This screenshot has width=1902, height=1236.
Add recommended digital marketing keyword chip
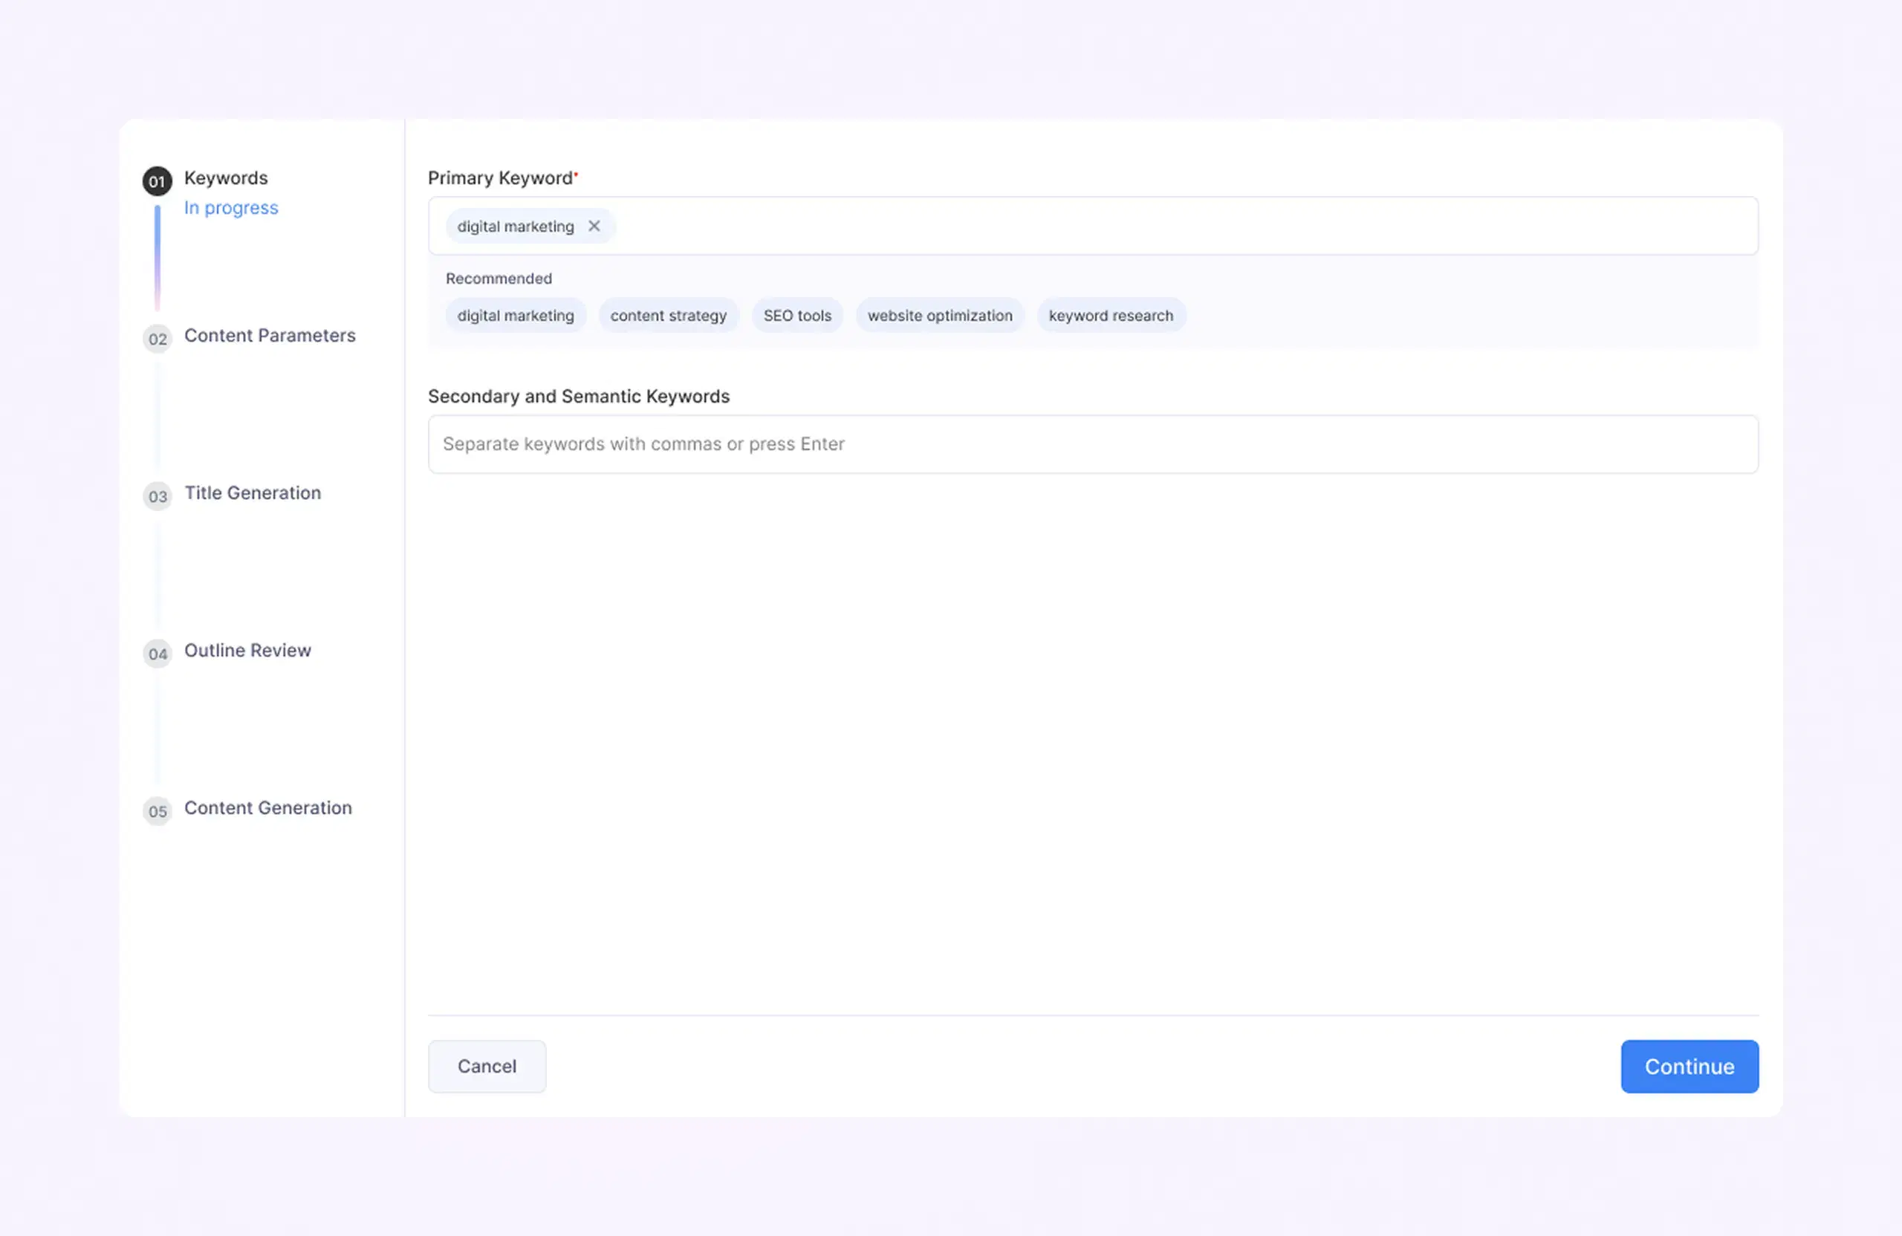516,315
